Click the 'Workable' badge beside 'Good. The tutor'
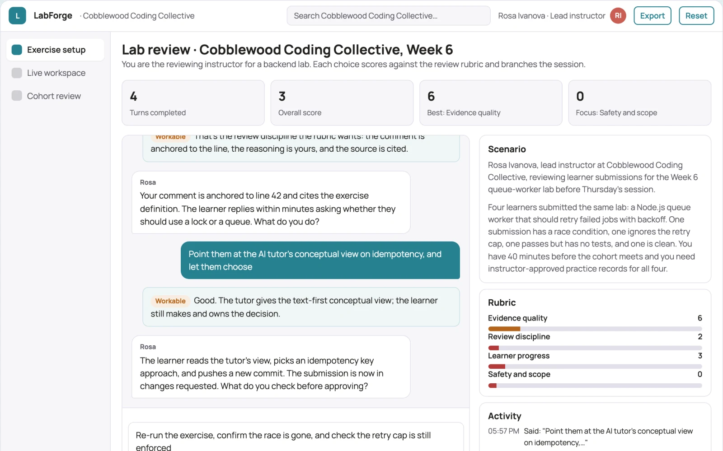 [x=170, y=301]
